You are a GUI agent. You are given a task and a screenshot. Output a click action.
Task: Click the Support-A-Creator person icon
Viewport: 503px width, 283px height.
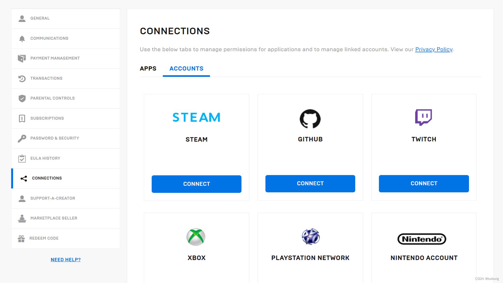(22, 198)
